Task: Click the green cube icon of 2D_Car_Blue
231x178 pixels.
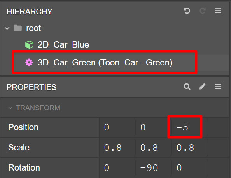Action: point(29,44)
